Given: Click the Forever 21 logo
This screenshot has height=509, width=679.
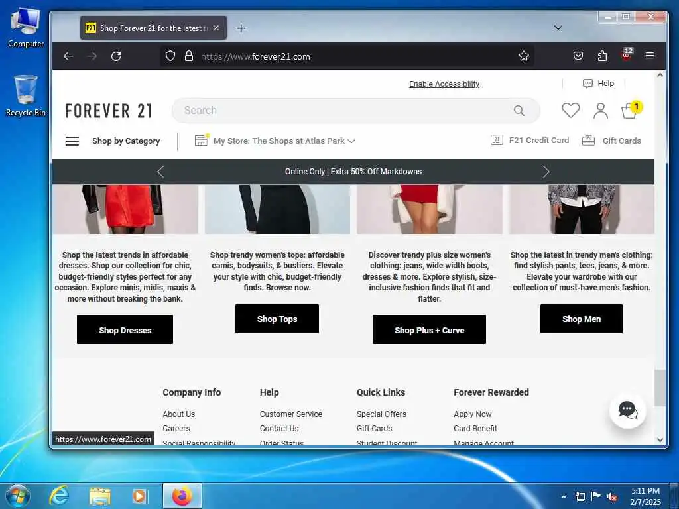Looking at the screenshot, I should 108,111.
